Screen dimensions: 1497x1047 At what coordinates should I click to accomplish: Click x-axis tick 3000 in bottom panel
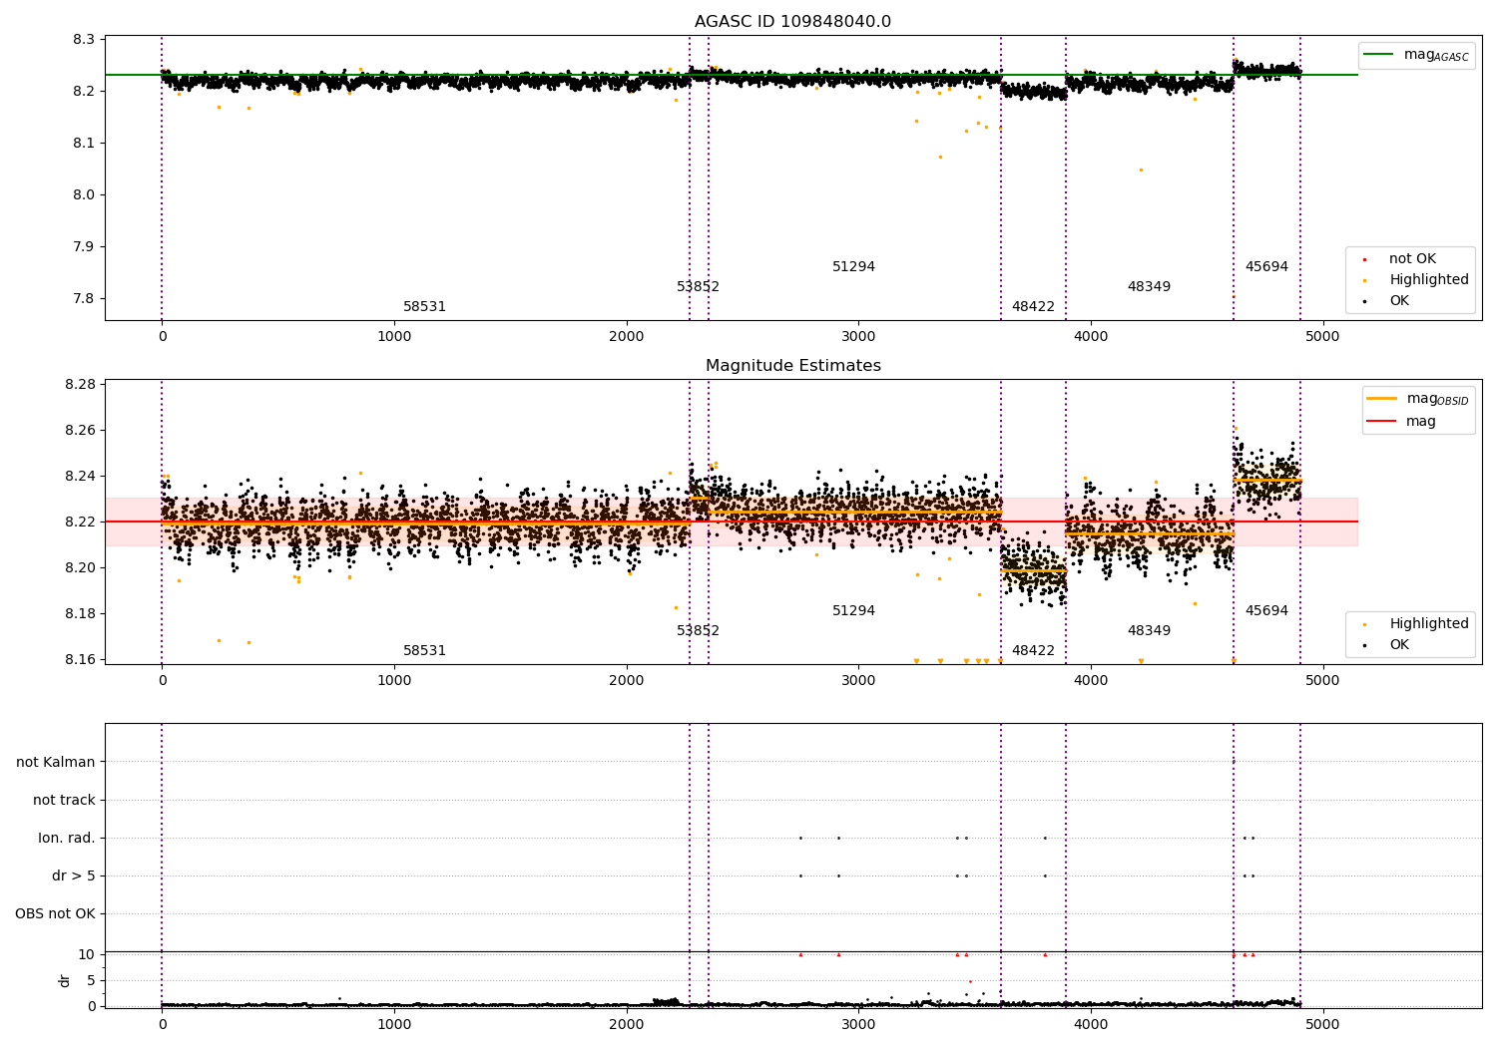tap(858, 1024)
